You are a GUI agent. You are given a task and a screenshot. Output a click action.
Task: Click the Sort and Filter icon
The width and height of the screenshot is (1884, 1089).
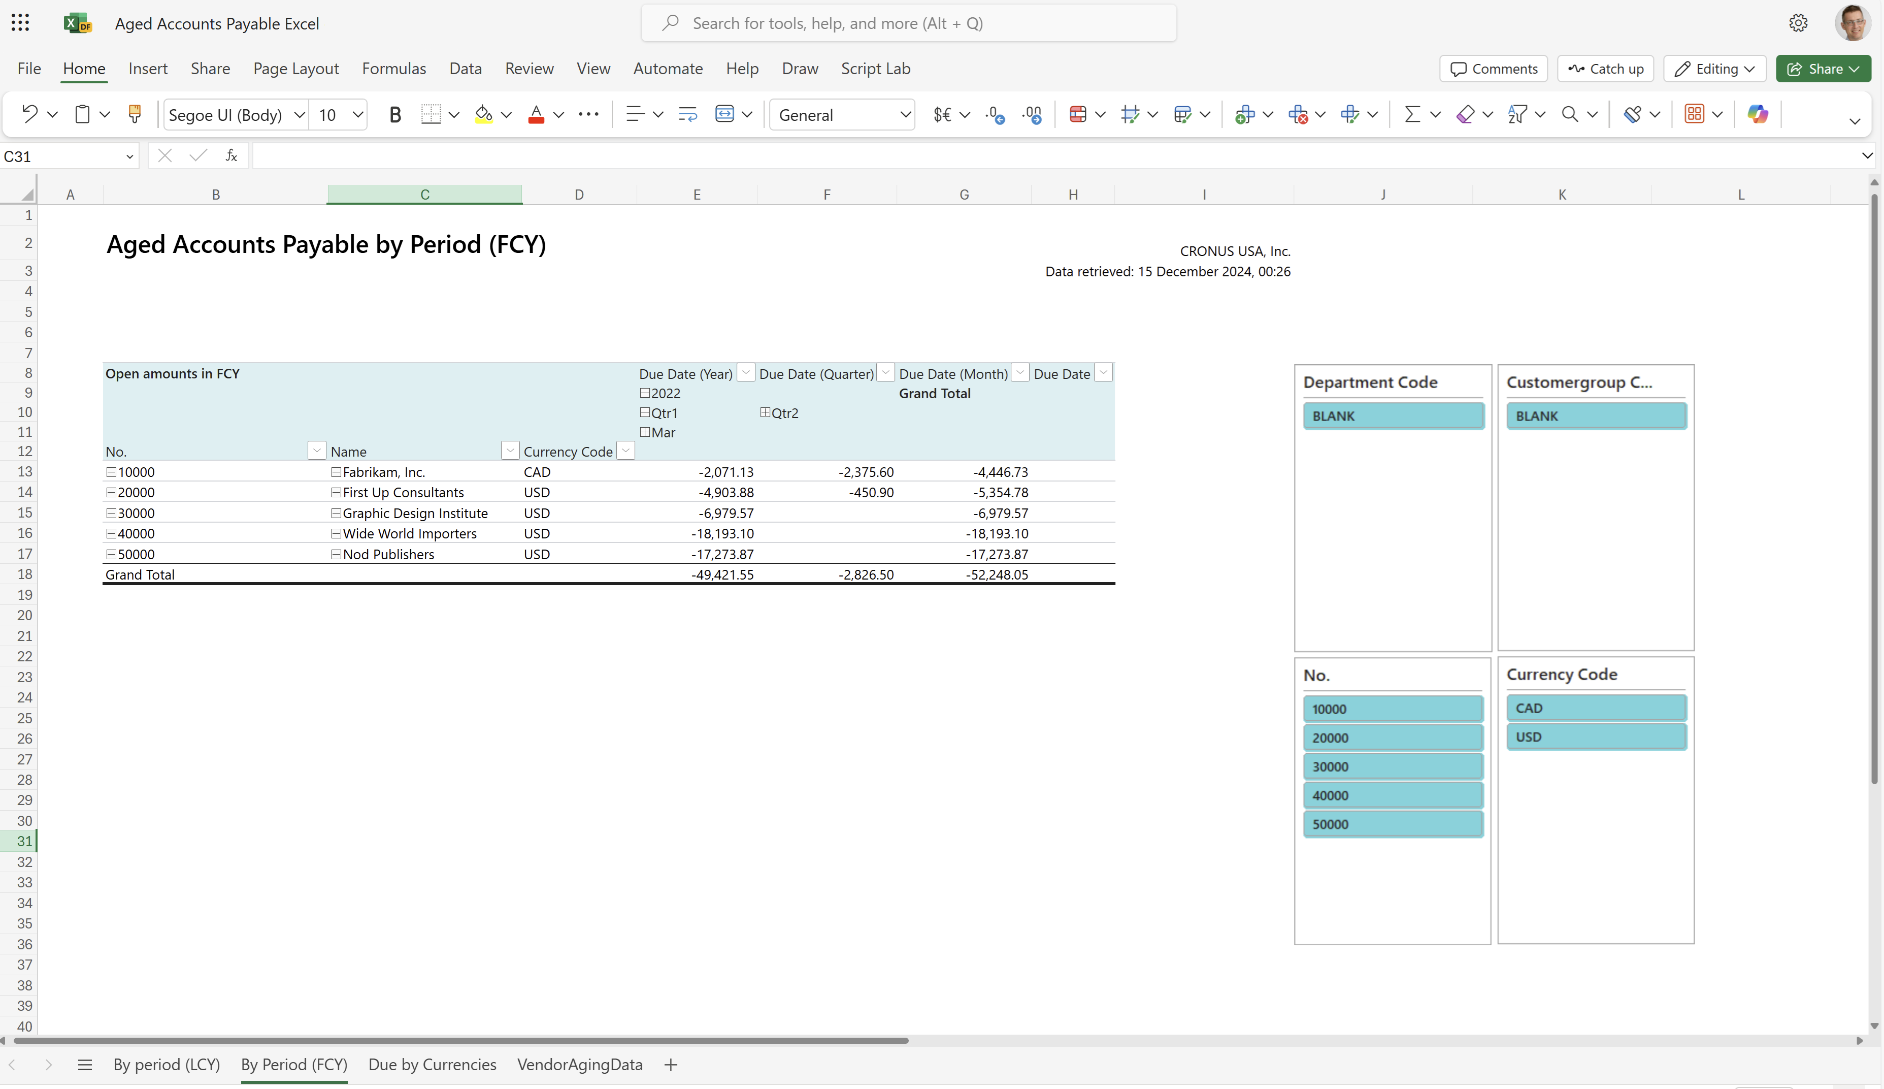click(x=1518, y=114)
